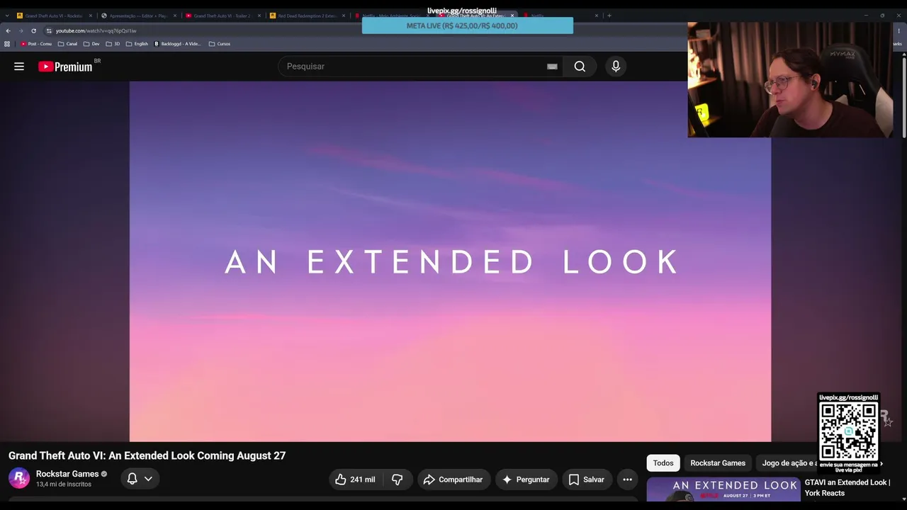This screenshot has height=510, width=907.
Task: Open more actions three-dot menu
Action: click(x=627, y=480)
